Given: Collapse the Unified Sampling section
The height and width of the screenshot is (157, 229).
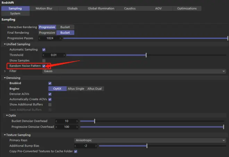Looking at the screenshot, I should tap(5, 44).
